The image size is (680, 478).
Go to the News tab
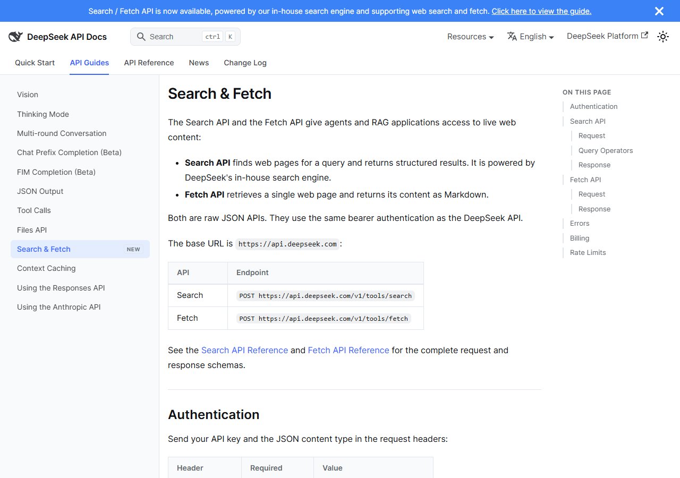[x=199, y=63]
